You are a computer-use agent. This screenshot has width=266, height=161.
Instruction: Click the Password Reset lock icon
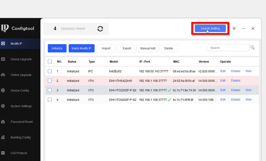[x=3, y=122]
